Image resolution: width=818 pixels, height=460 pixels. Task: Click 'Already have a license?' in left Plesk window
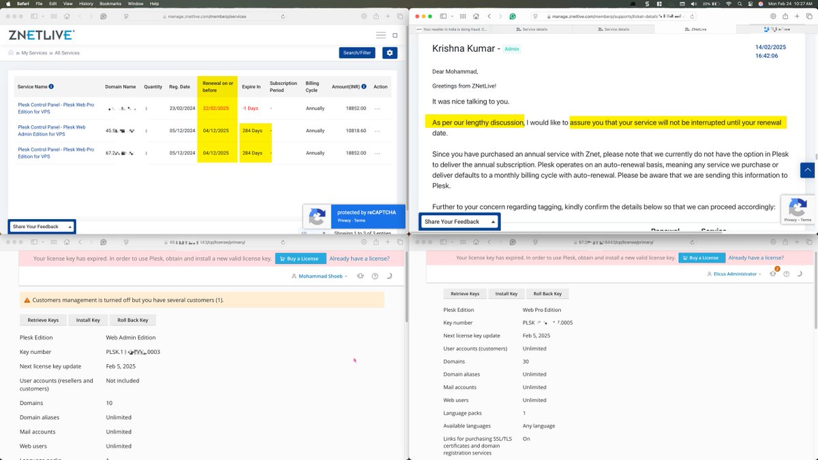[x=359, y=259]
